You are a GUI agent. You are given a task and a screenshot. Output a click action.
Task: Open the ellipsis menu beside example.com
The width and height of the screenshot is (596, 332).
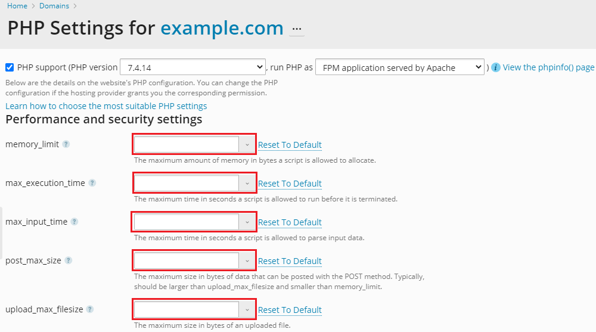click(297, 29)
